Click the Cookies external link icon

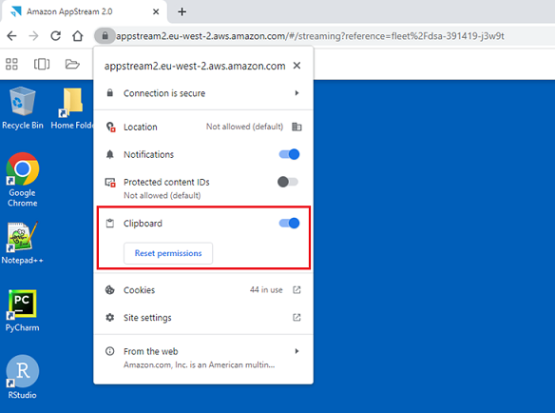click(297, 290)
